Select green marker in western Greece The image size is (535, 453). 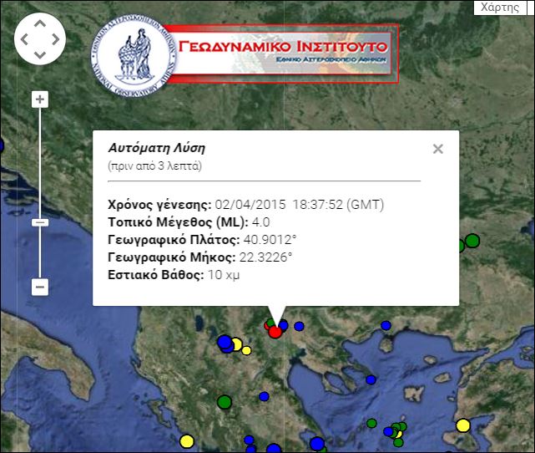(225, 402)
